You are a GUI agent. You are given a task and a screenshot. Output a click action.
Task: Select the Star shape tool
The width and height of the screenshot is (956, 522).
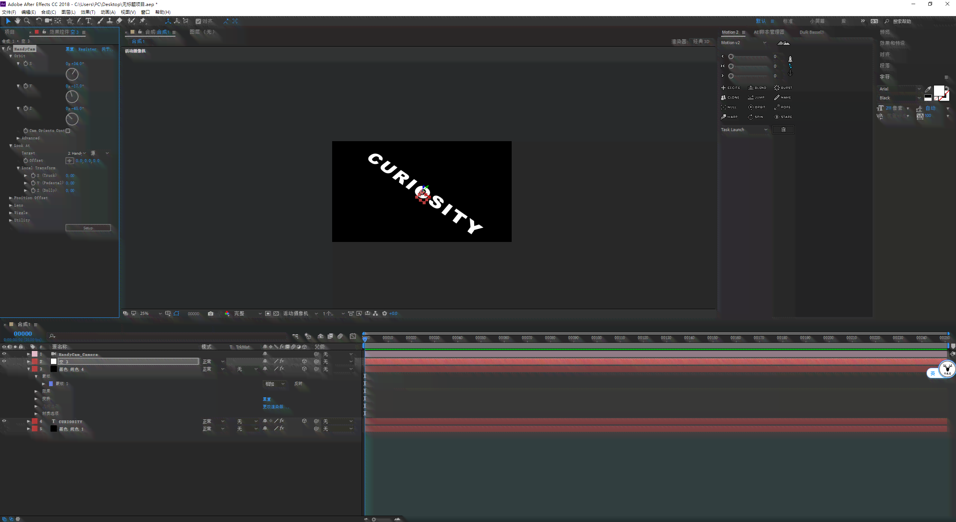[70, 21]
